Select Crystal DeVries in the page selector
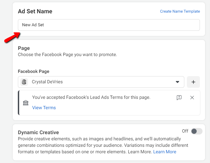 [x=47, y=82]
